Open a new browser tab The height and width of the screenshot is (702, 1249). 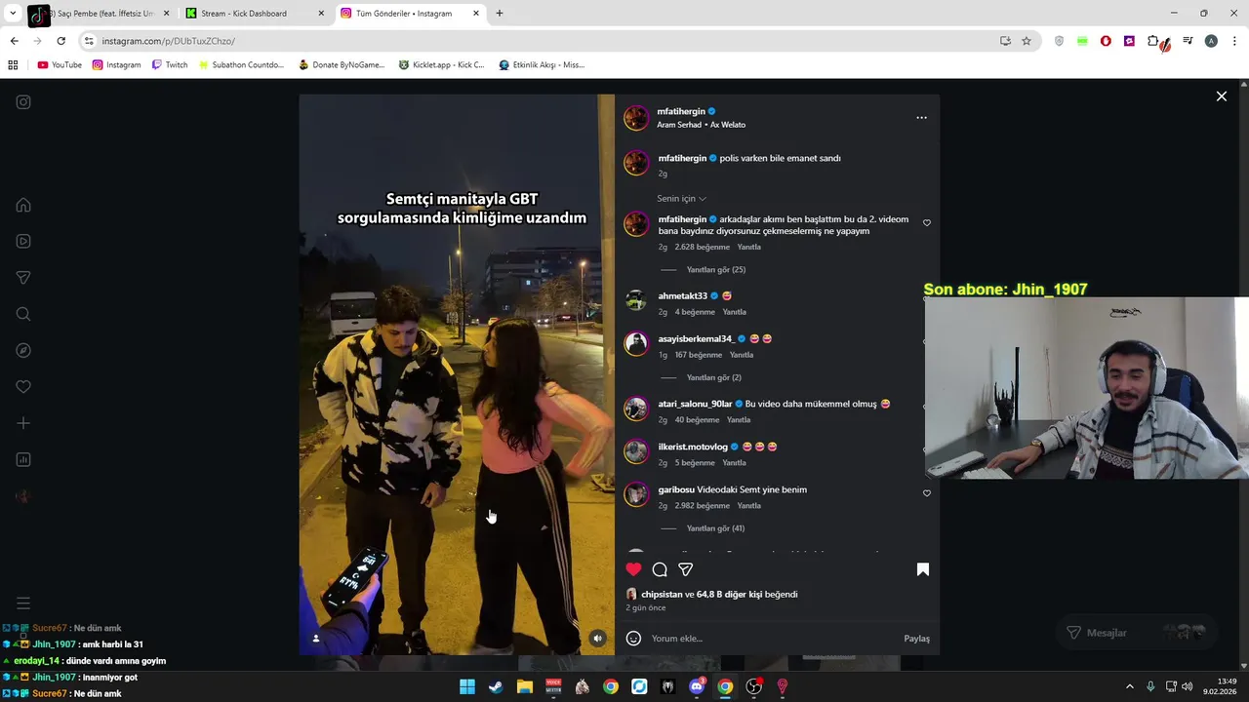tap(500, 14)
